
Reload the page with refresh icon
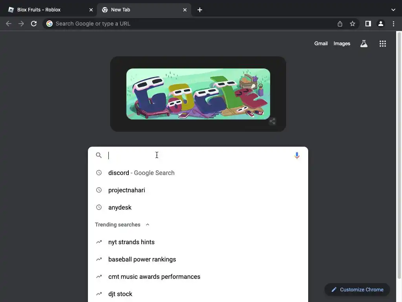pyautogui.click(x=34, y=24)
